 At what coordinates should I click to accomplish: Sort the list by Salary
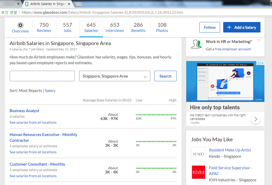point(50,91)
